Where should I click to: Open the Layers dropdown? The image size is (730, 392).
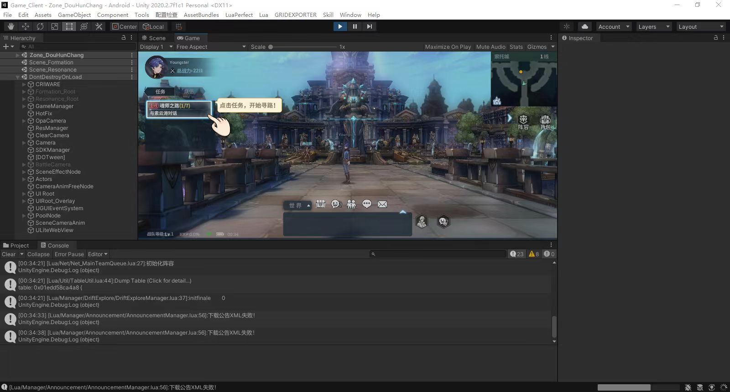[x=654, y=26]
